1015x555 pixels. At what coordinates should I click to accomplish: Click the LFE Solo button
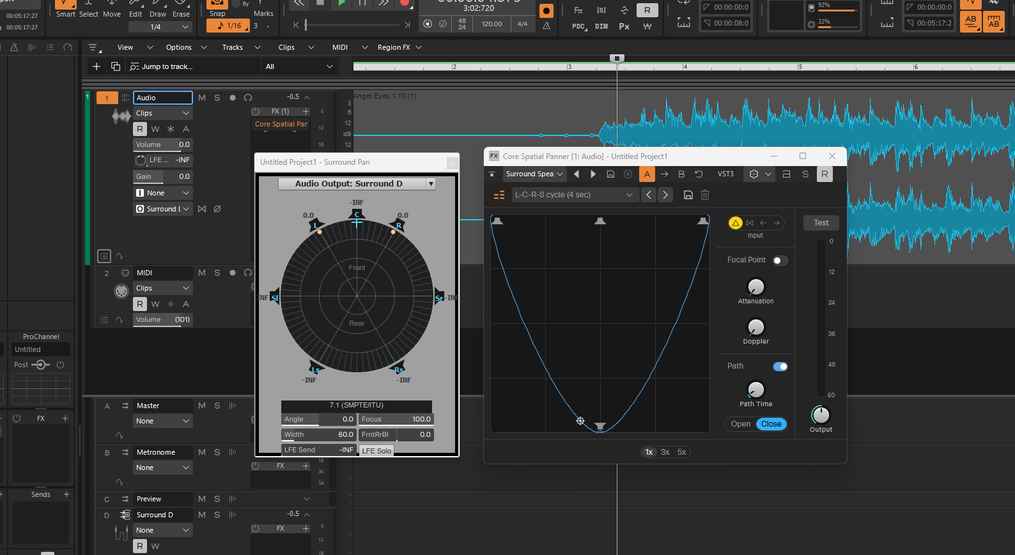click(376, 450)
